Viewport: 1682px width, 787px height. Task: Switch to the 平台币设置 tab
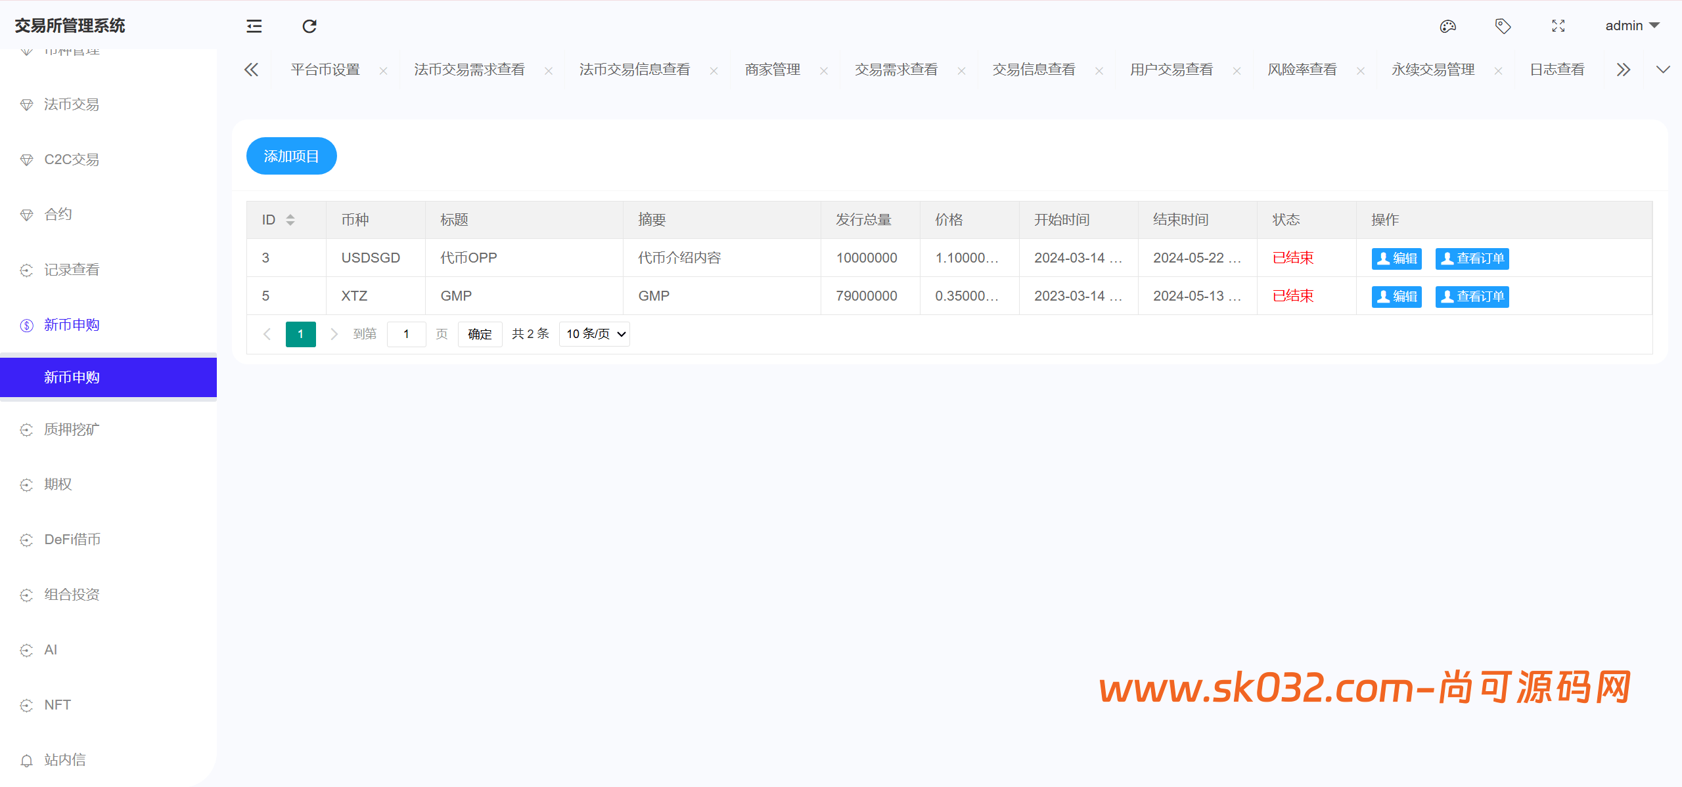(x=325, y=69)
